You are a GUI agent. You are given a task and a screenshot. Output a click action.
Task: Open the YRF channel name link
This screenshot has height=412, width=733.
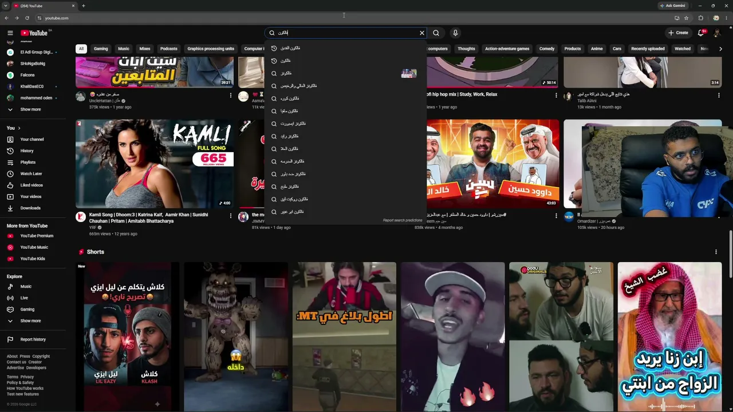(x=93, y=228)
